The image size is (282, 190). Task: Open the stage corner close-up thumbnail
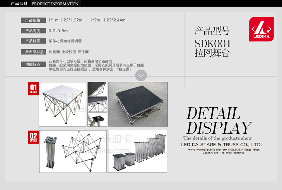coord(97,89)
